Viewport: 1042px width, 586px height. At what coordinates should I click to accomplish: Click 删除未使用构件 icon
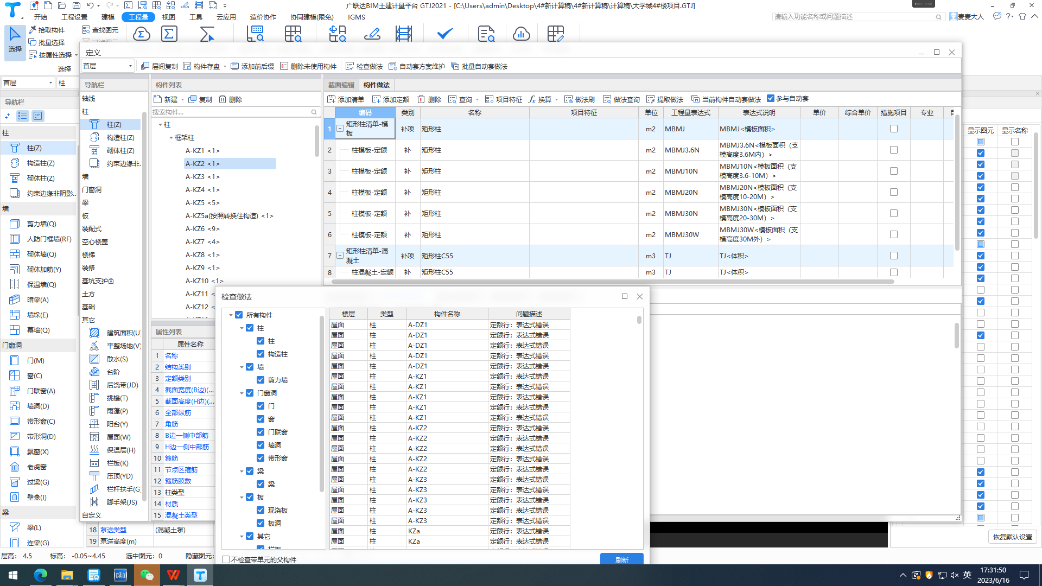click(x=284, y=66)
